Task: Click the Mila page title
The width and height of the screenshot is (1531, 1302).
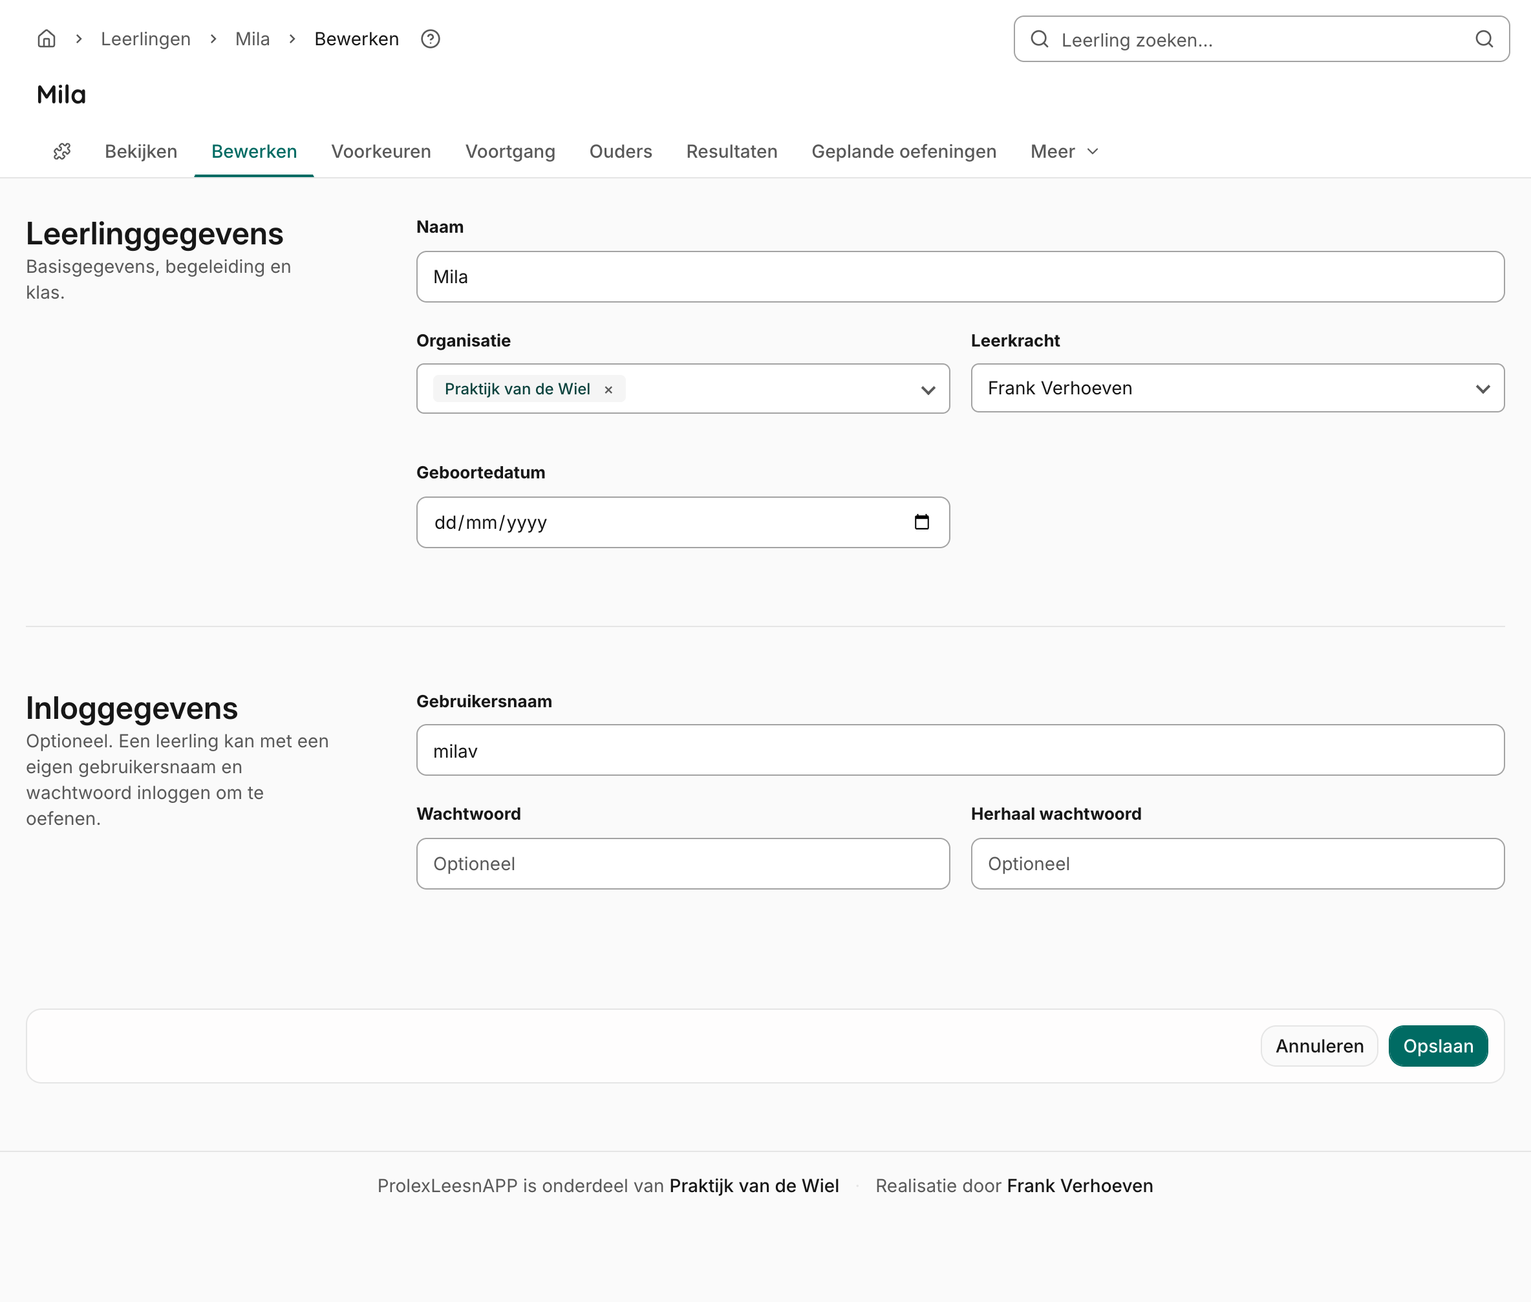Action: pyautogui.click(x=61, y=94)
